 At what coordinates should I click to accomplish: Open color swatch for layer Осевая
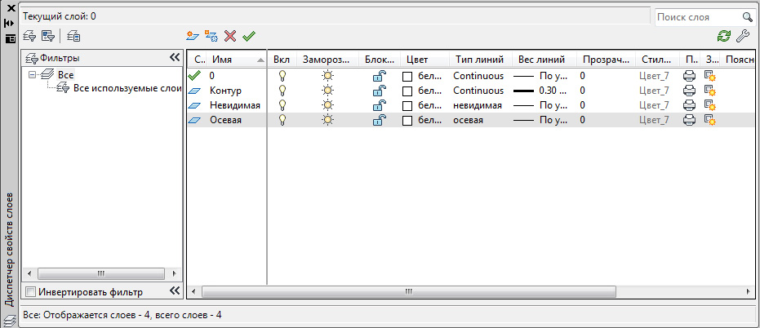[x=407, y=120]
